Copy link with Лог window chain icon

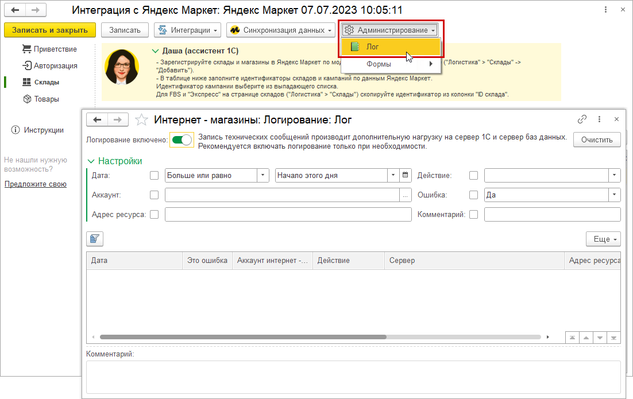click(x=582, y=119)
